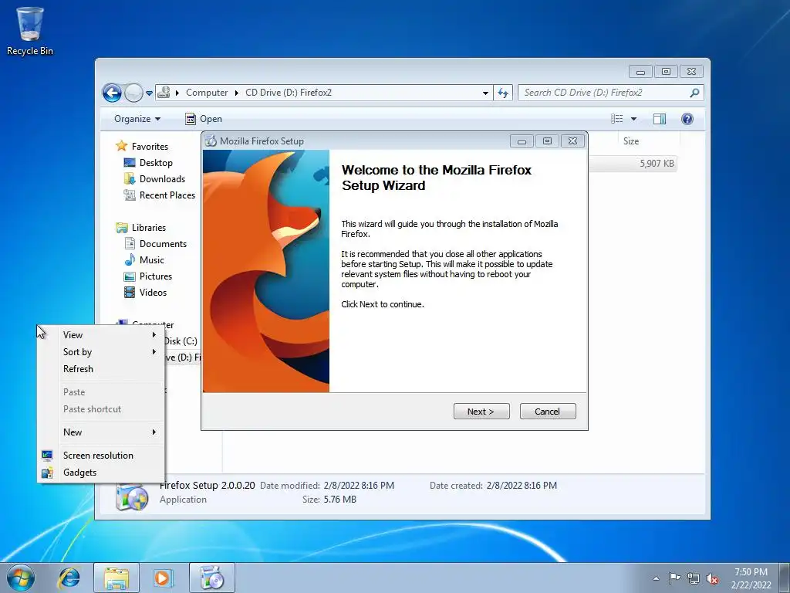
Task: Click the Action Center flag icon
Action: [674, 578]
